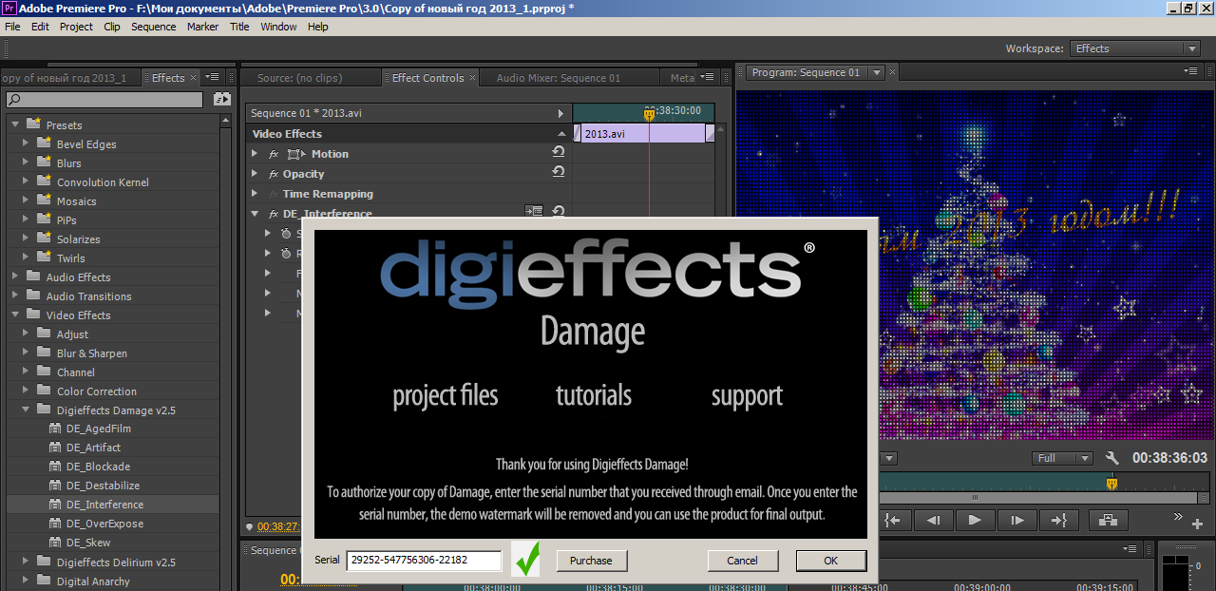Open Program monitor settings wrench
Image resolution: width=1216 pixels, height=591 pixels.
1112,458
